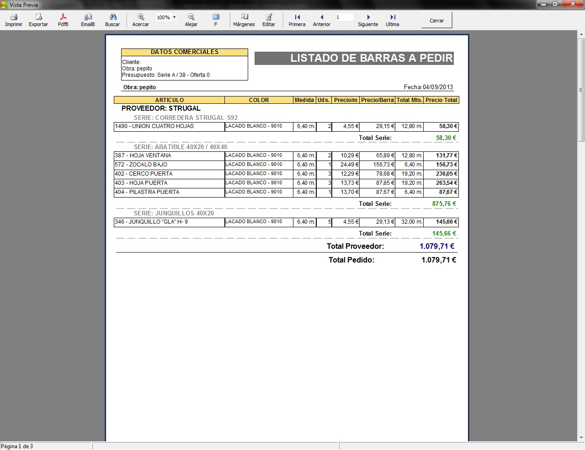
Task: Click the Exportar icon
Action: [38, 17]
